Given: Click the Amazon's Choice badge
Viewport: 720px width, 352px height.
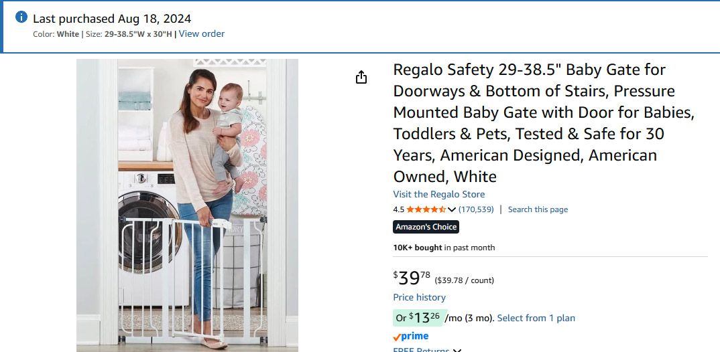Looking at the screenshot, I should point(426,227).
